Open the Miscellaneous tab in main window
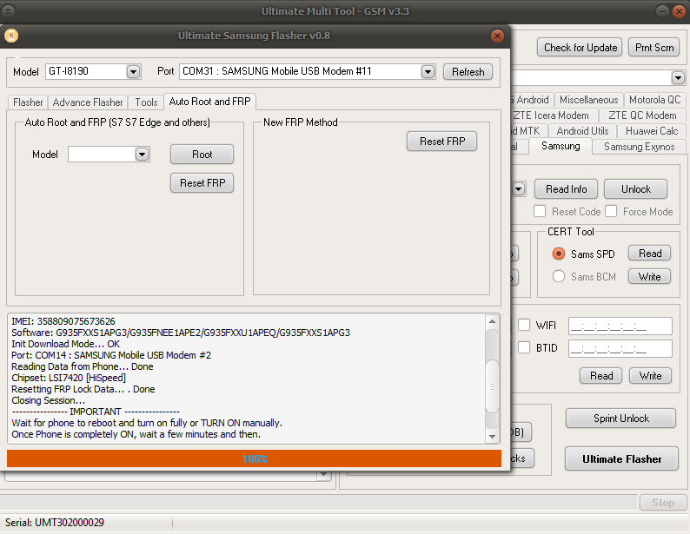This screenshot has width=690, height=534. (x=588, y=100)
